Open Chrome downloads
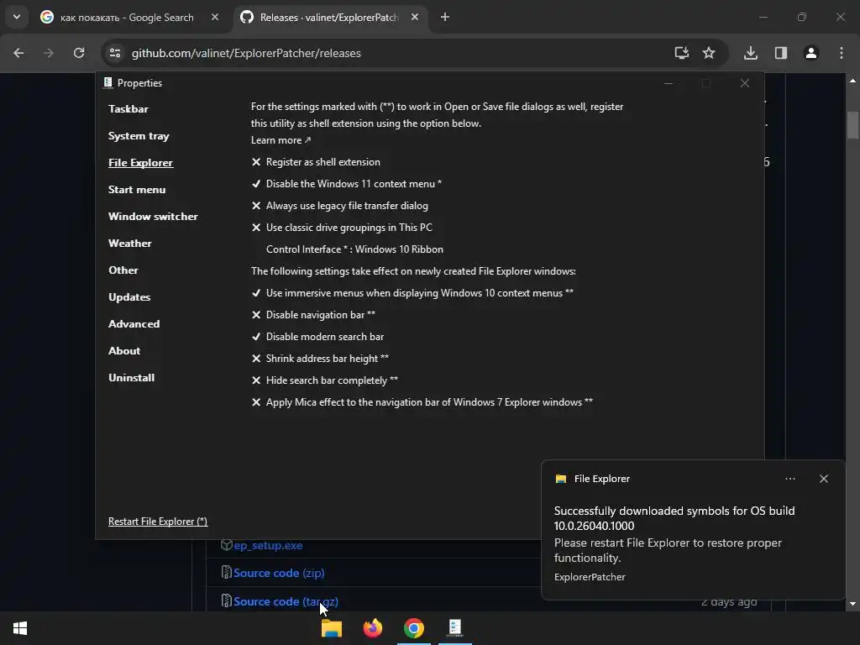Image resolution: width=860 pixels, height=645 pixels. tap(751, 53)
